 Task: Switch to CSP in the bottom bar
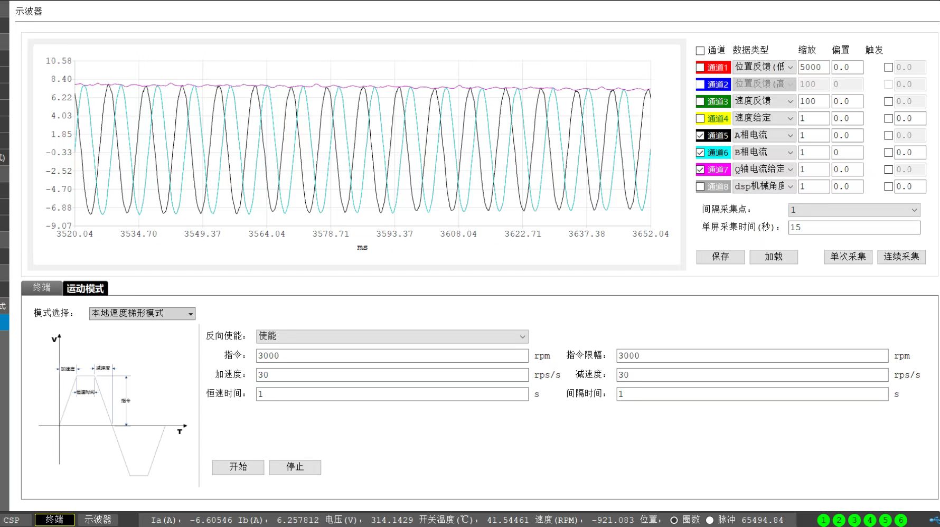pyautogui.click(x=12, y=520)
